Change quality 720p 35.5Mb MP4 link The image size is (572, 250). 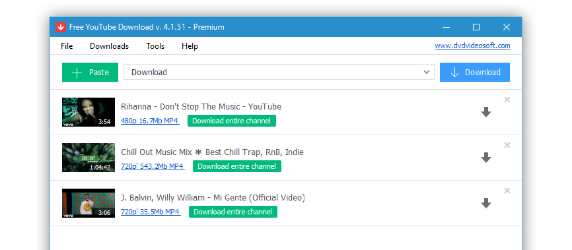(x=151, y=212)
